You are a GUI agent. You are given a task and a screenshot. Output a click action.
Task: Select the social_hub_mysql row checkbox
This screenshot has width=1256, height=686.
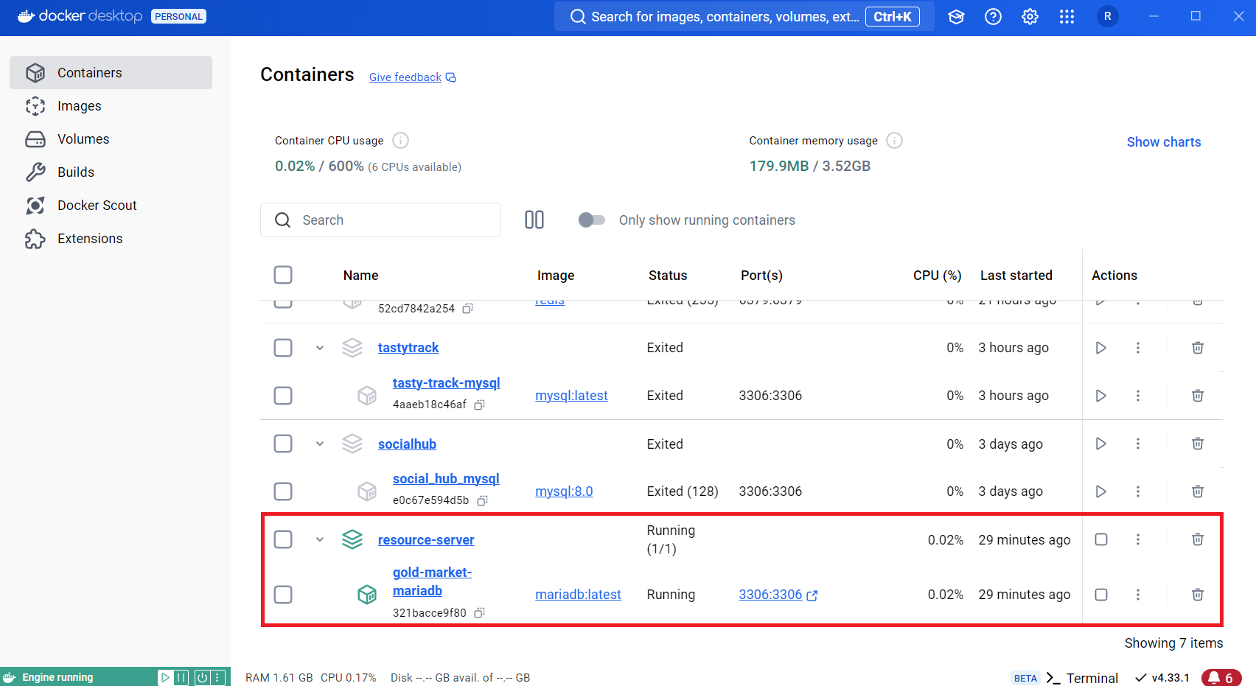(283, 491)
